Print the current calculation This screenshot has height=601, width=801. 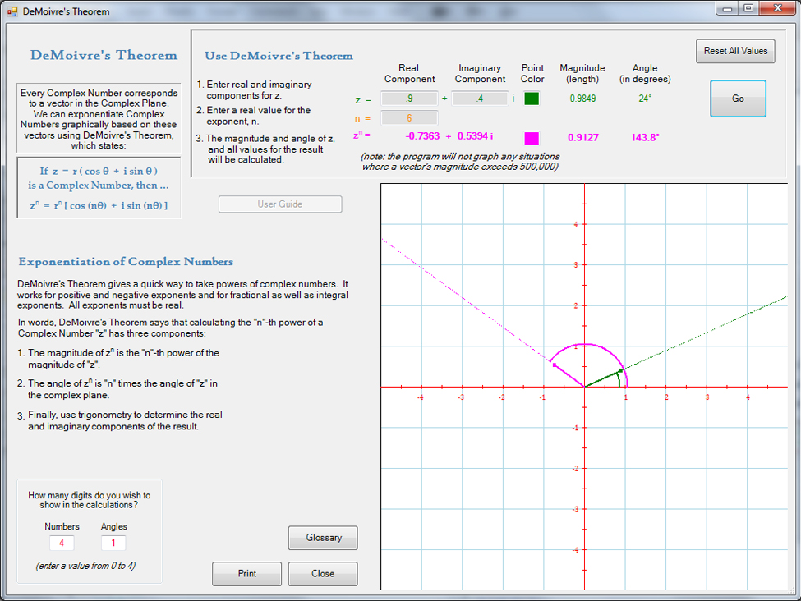click(246, 574)
